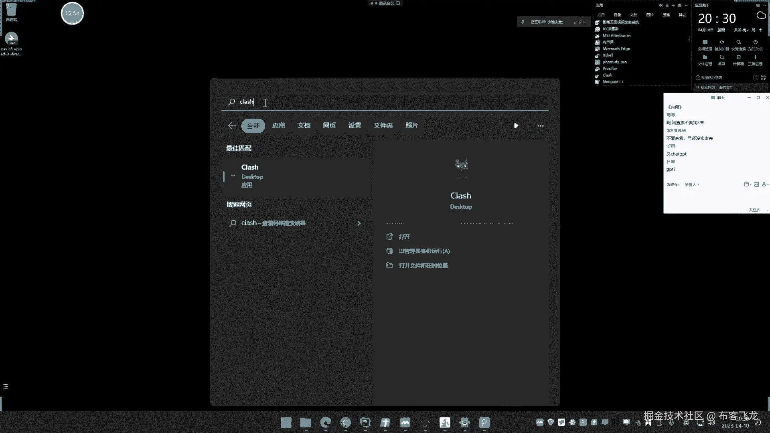Launch Proxifier from the app list

pos(610,69)
